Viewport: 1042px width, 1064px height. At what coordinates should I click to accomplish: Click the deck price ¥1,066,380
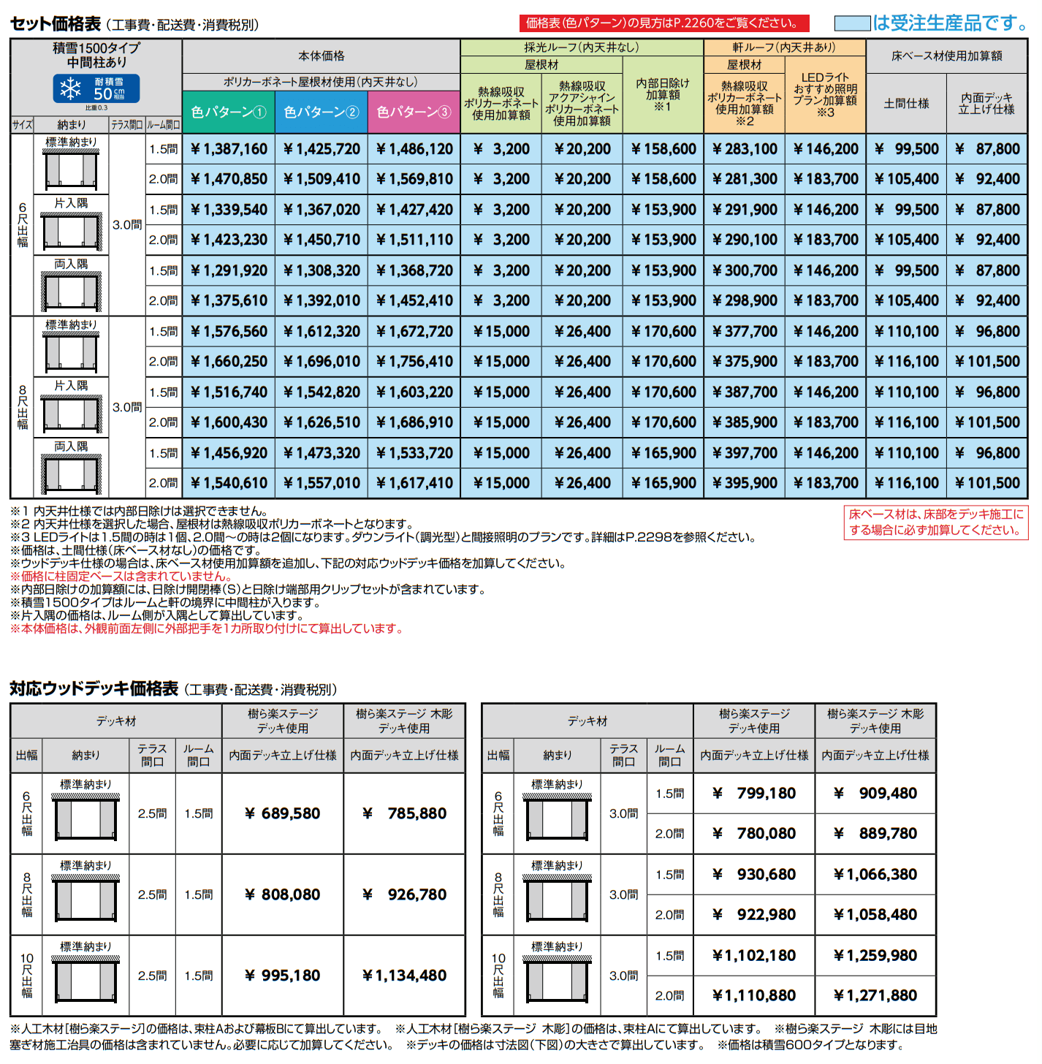[x=875, y=874]
